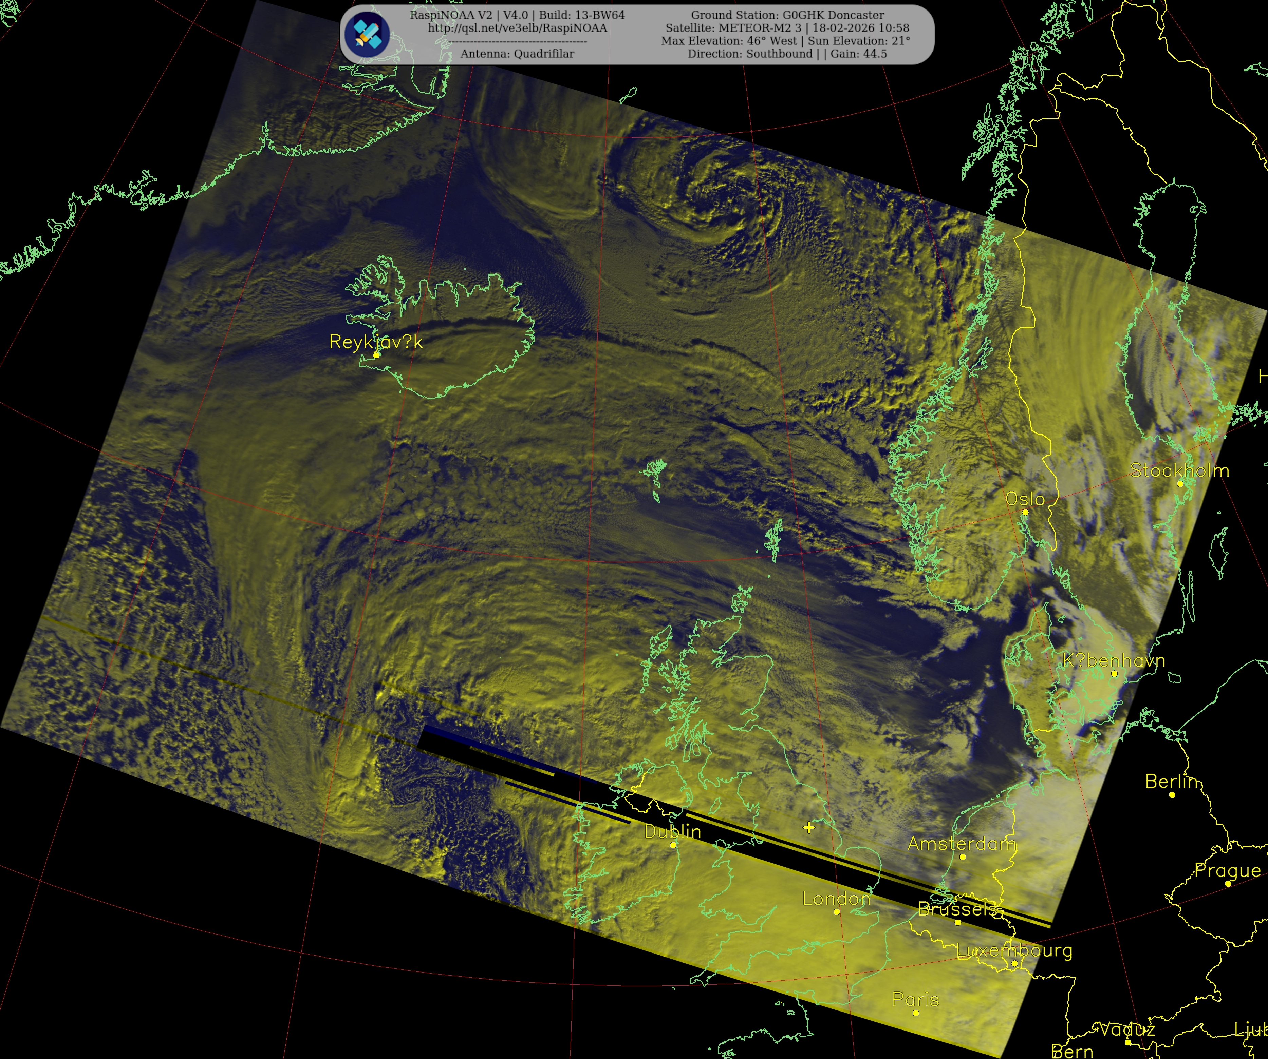Click the Luxembourg city label
The height and width of the screenshot is (1059, 1268).
click(1014, 951)
